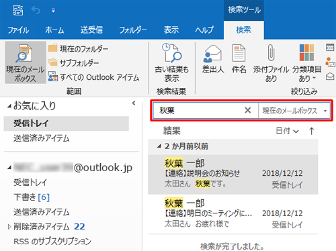Open the 下書き [6] folder

click(x=32, y=197)
